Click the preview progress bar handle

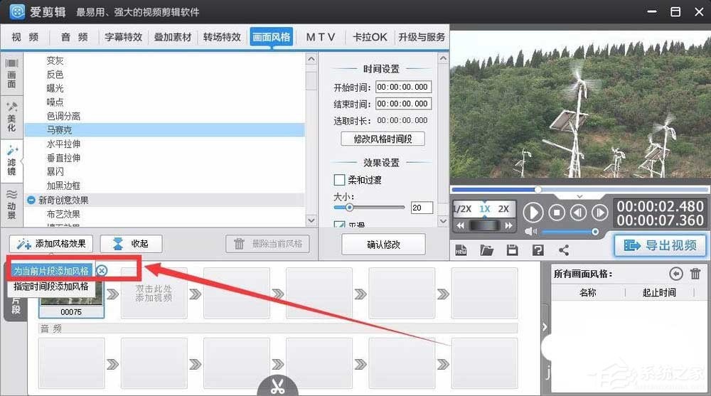538,190
